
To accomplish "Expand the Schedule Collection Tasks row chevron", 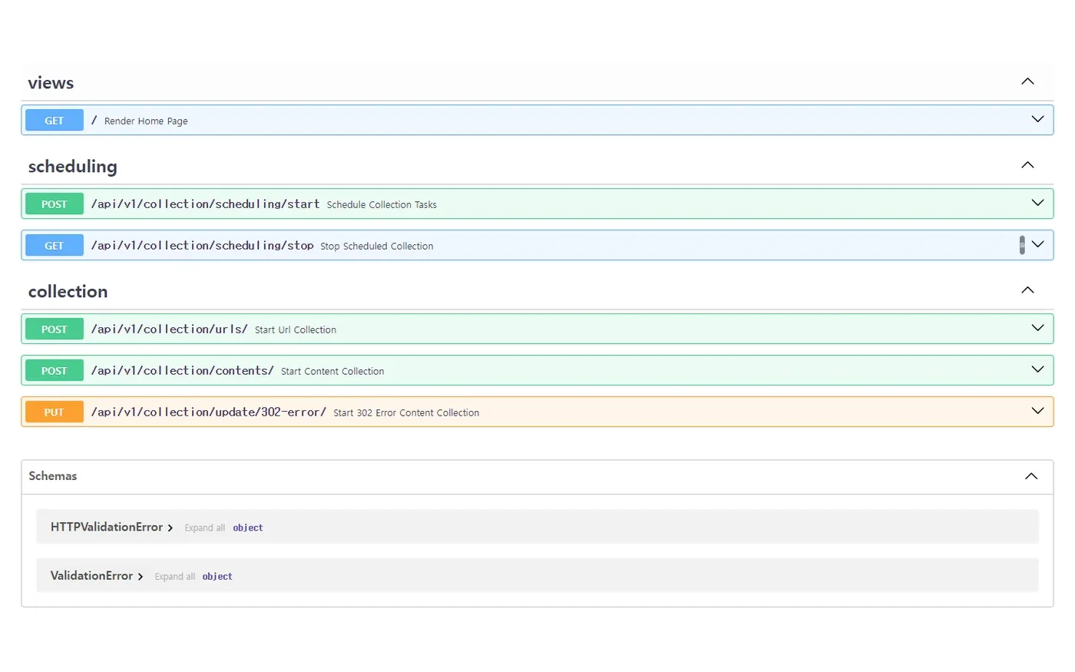I will pyautogui.click(x=1037, y=203).
